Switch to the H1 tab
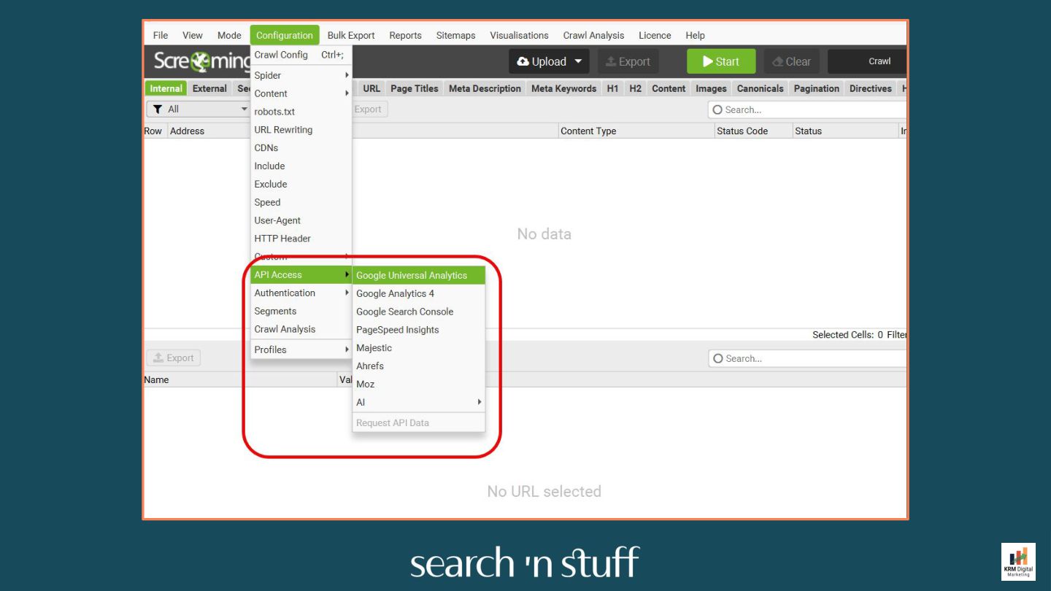This screenshot has width=1051, height=591. pyautogui.click(x=612, y=88)
